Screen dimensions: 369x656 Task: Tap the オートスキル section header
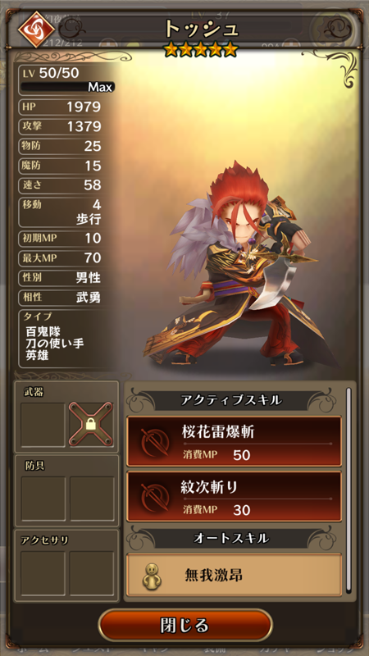click(x=231, y=538)
